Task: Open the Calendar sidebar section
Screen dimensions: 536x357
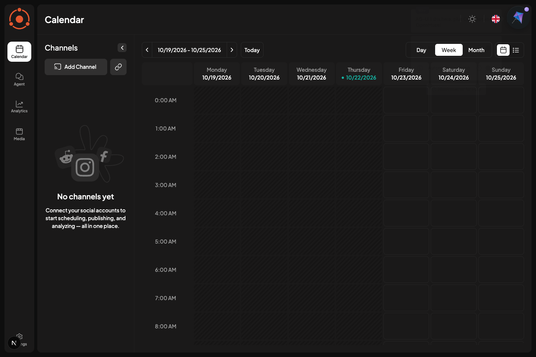Action: coord(19,52)
